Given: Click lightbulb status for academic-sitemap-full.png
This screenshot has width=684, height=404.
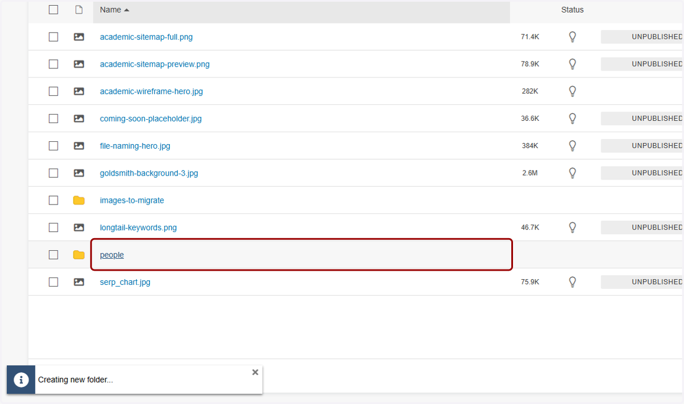Looking at the screenshot, I should (x=573, y=37).
